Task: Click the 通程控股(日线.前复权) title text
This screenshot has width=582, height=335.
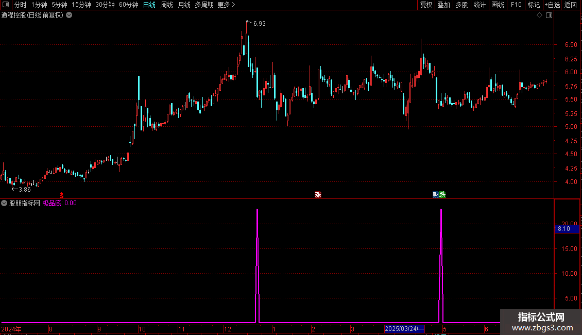Action: tap(32, 15)
